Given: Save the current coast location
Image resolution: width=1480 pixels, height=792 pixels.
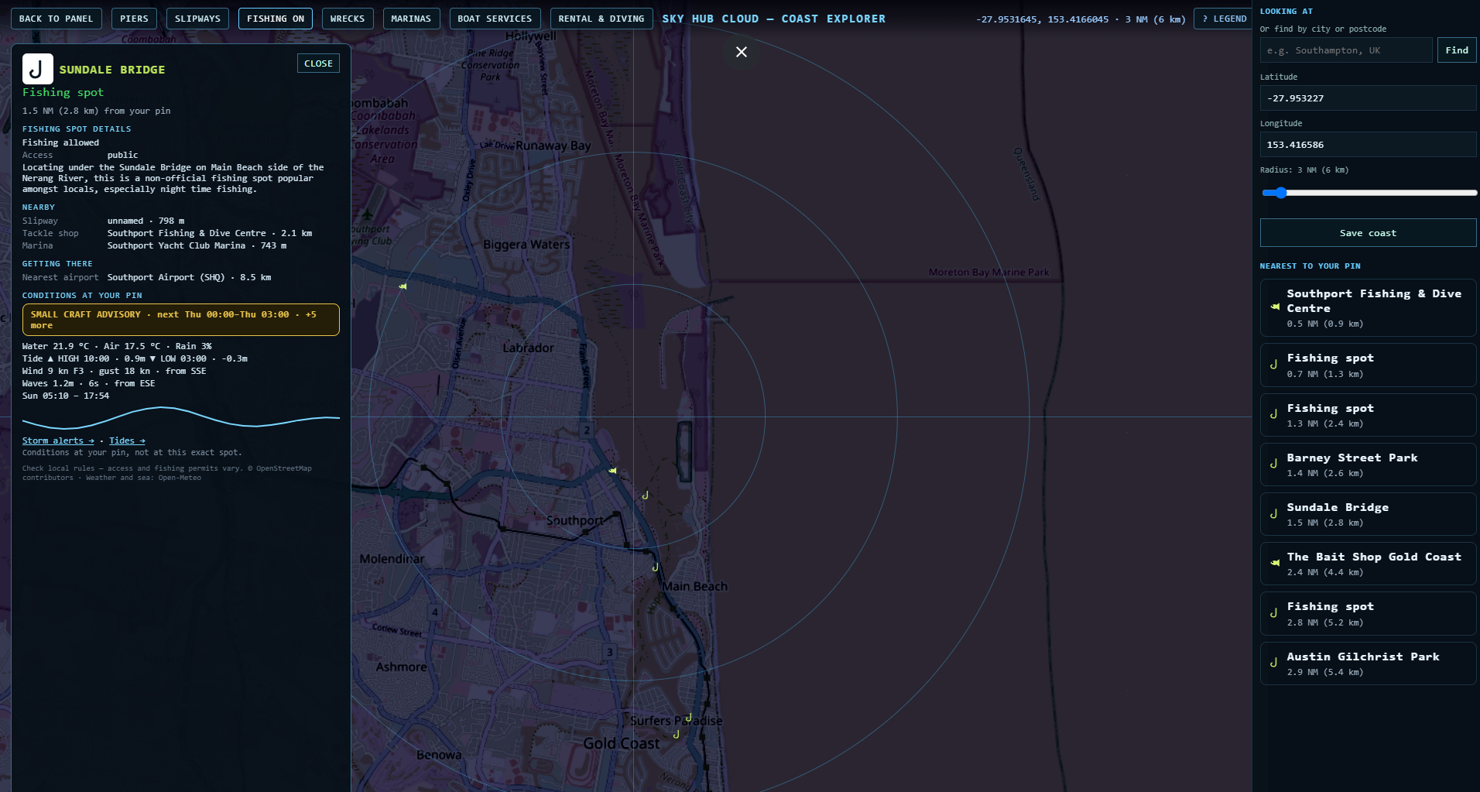Looking at the screenshot, I should pyautogui.click(x=1368, y=233).
